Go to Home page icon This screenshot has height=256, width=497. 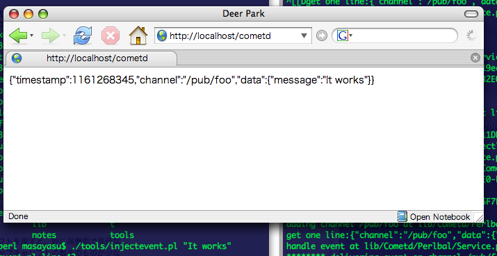click(138, 35)
